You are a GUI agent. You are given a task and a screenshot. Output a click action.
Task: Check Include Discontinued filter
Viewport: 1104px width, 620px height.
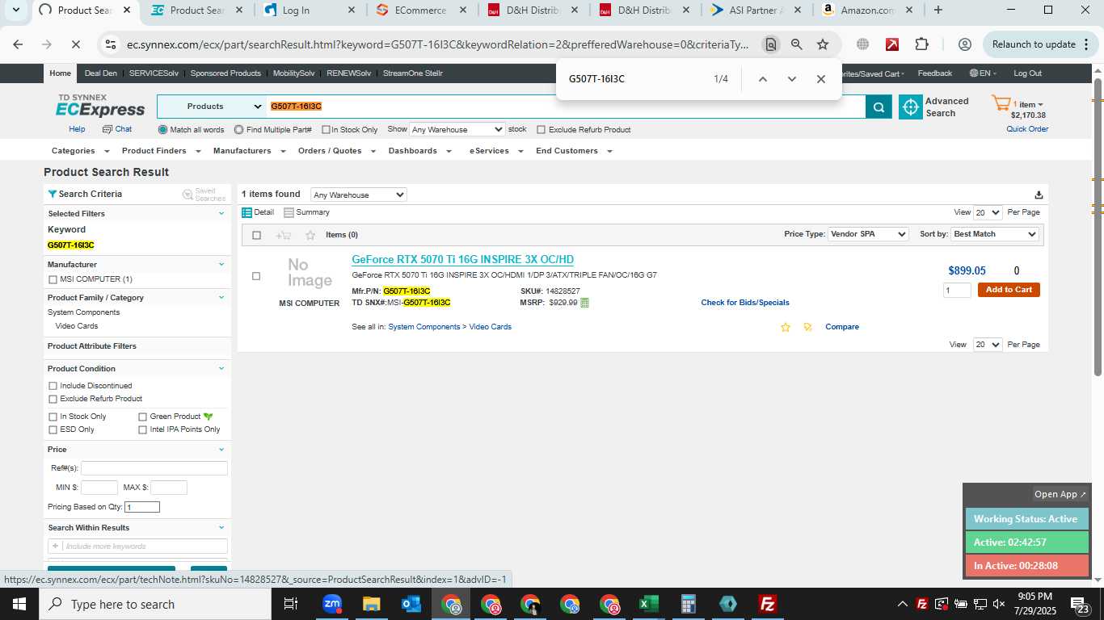click(53, 386)
